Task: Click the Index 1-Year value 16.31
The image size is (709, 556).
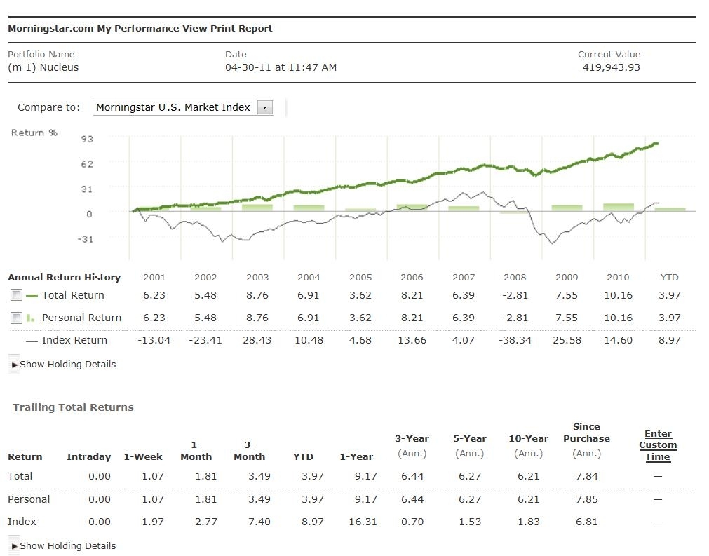Action: pyautogui.click(x=363, y=522)
